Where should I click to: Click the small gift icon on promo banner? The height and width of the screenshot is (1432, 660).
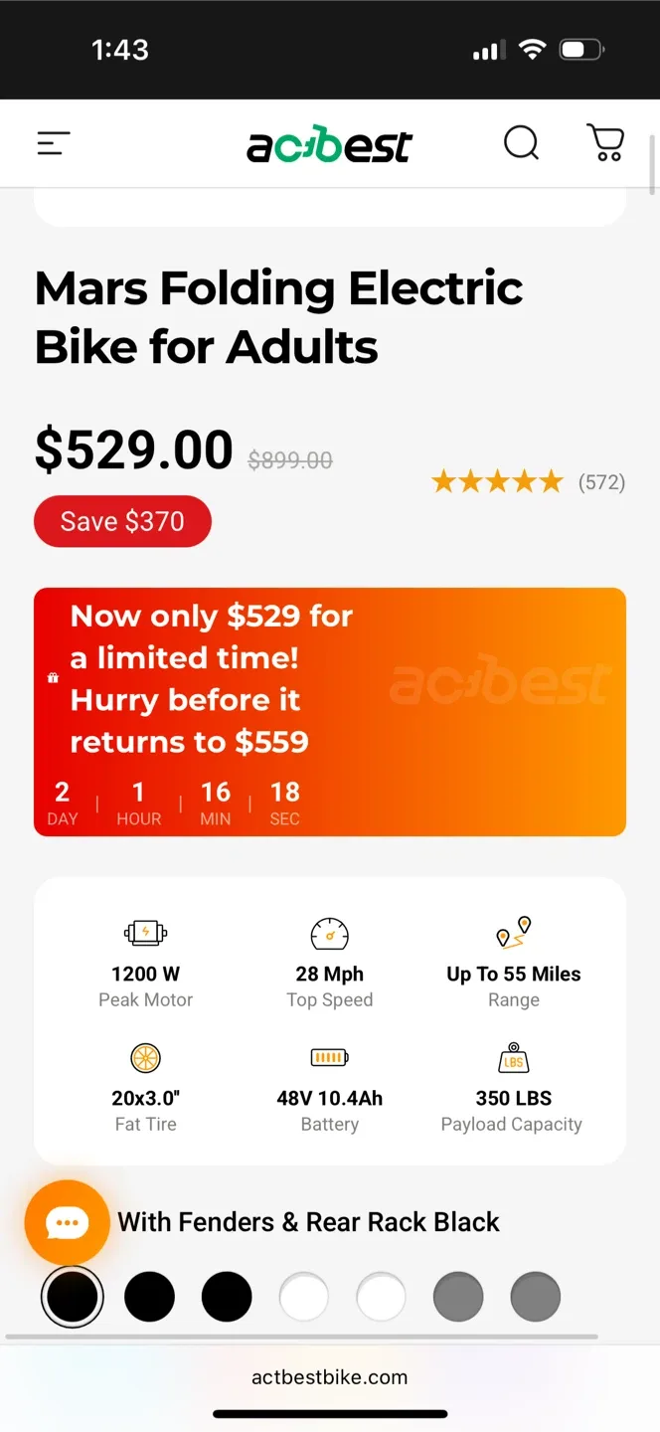(53, 678)
